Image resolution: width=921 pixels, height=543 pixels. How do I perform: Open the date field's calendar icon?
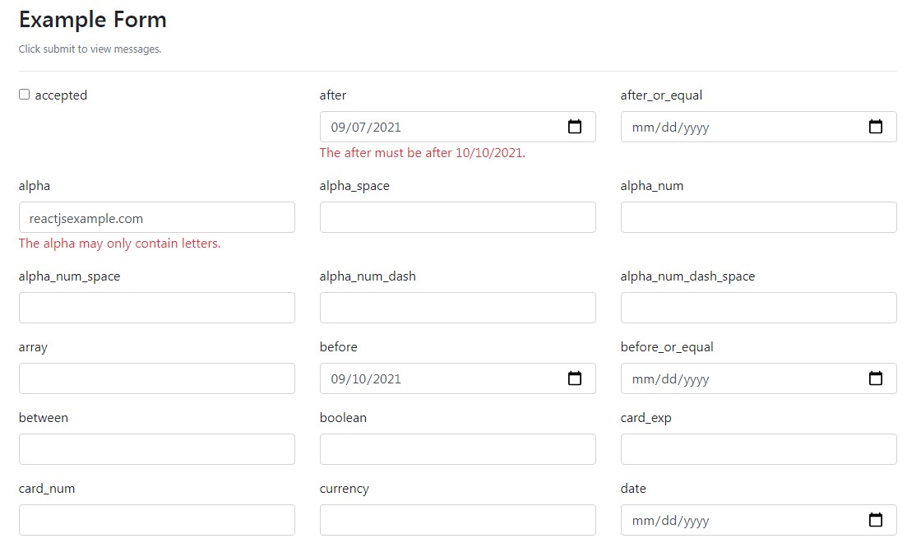(875, 520)
